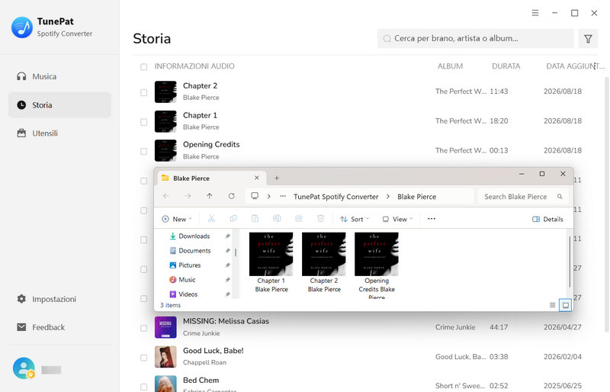Click the Paste icon in Explorer toolbar
The image size is (610, 392).
[x=255, y=219]
